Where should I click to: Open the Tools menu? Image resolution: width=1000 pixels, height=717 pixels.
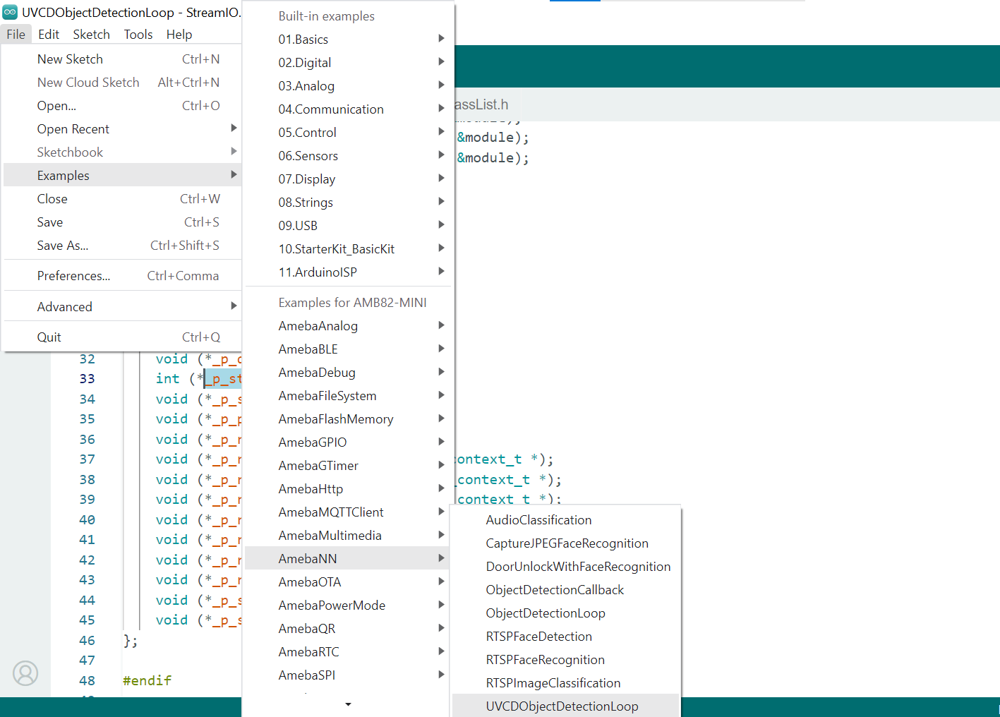(x=138, y=35)
